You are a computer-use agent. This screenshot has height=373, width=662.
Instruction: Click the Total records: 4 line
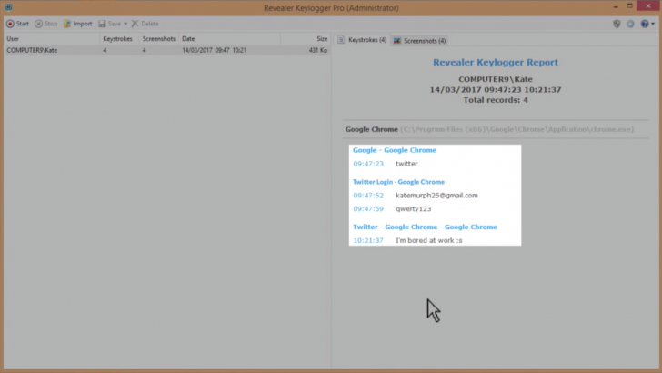[496, 100]
